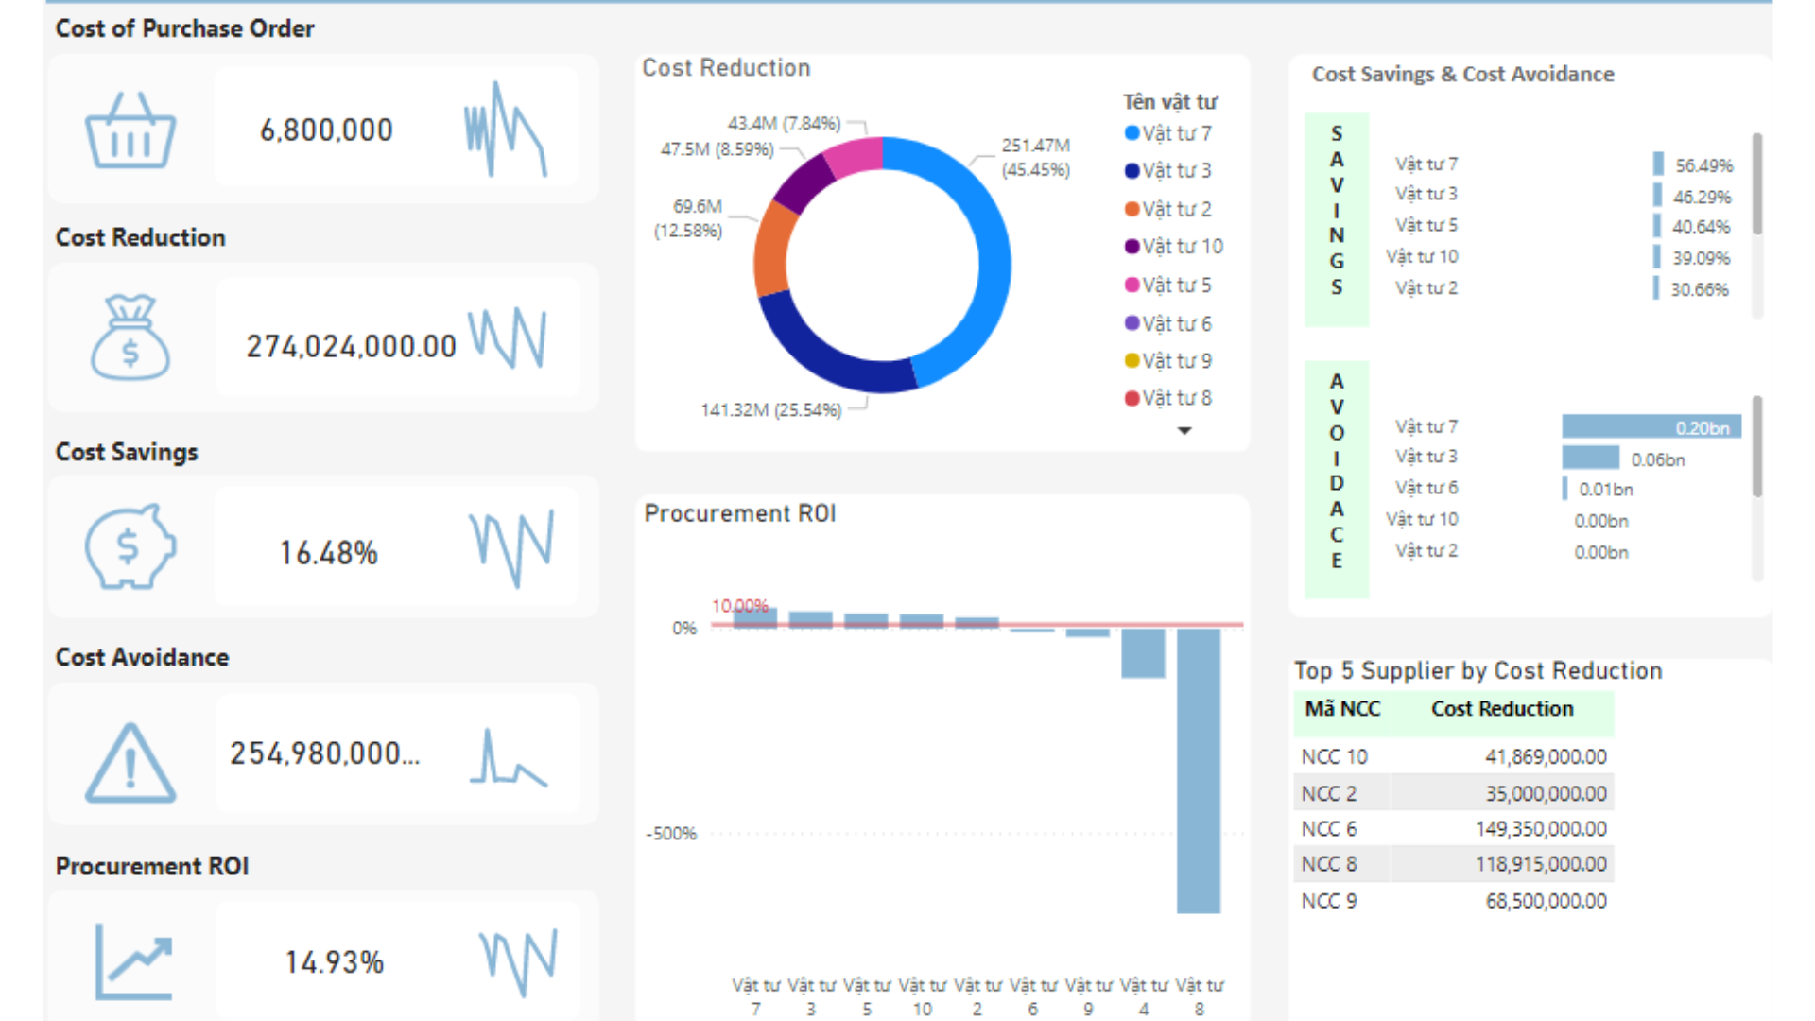The image size is (1815, 1021).
Task: Switch focus to the Cost Reduction donut chart title
Action: (x=726, y=67)
